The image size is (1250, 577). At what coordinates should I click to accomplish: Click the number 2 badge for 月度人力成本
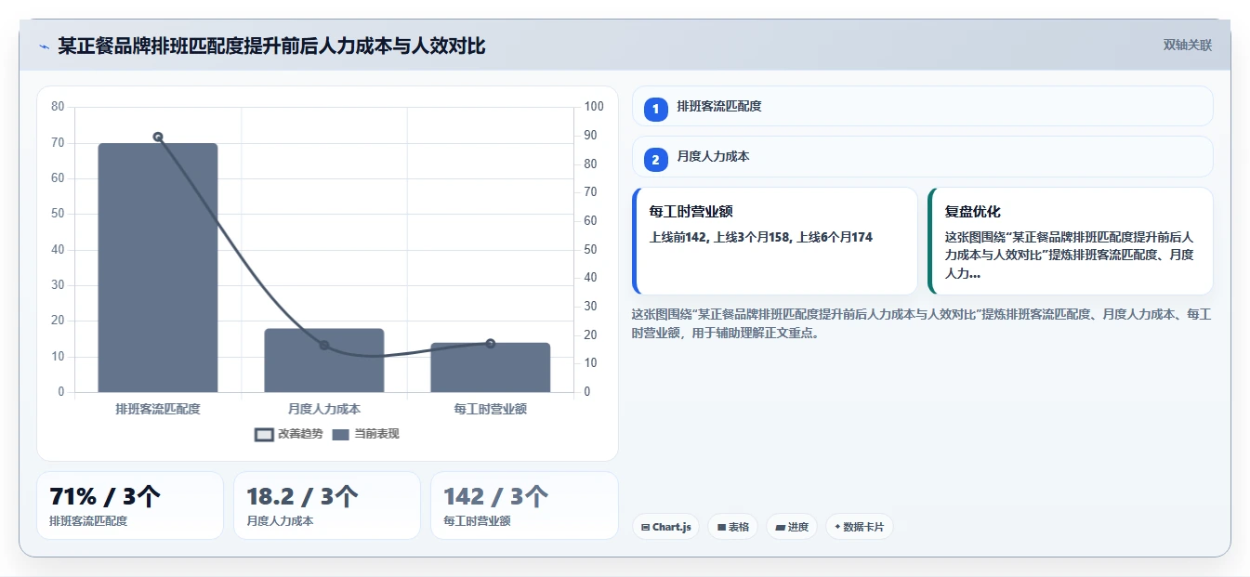(x=655, y=160)
